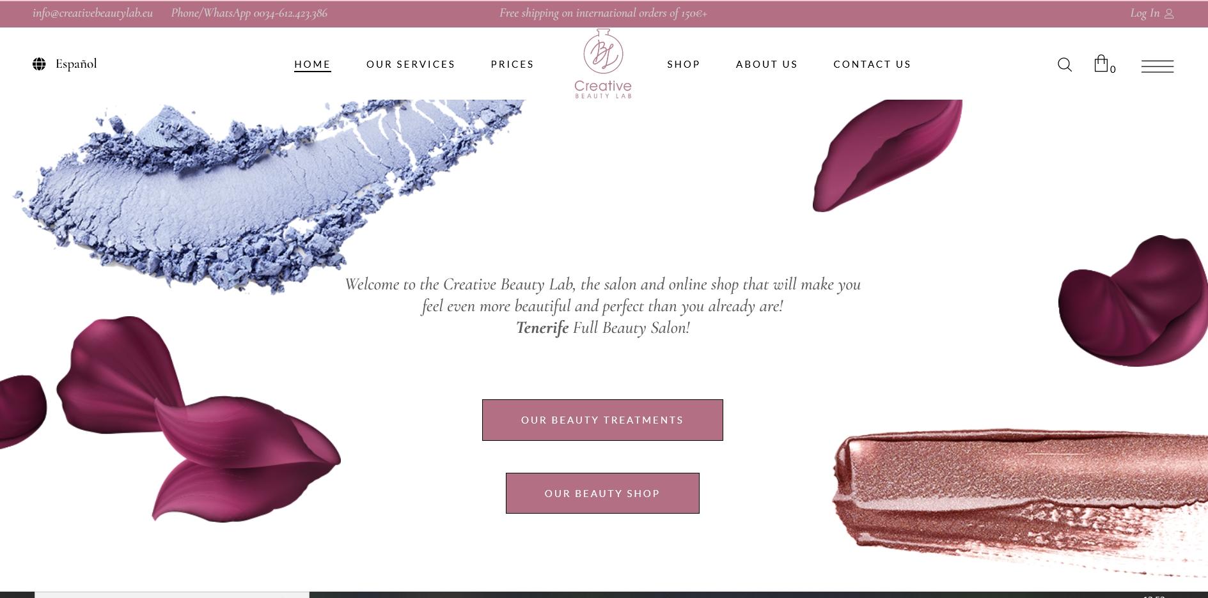
Task: Click the Our Beauty Treatments button
Action: (x=602, y=420)
